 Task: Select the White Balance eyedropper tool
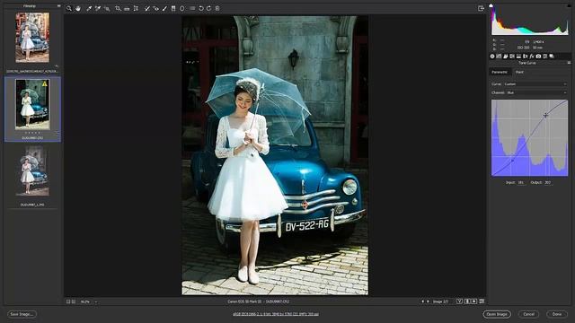89,8
